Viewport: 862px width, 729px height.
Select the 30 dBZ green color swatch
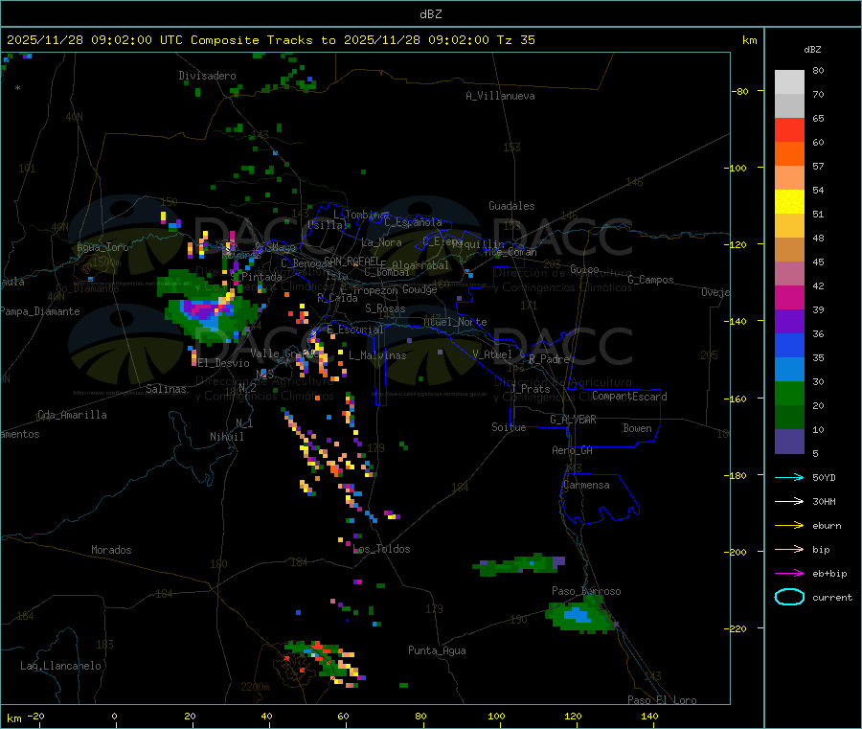[x=789, y=394]
